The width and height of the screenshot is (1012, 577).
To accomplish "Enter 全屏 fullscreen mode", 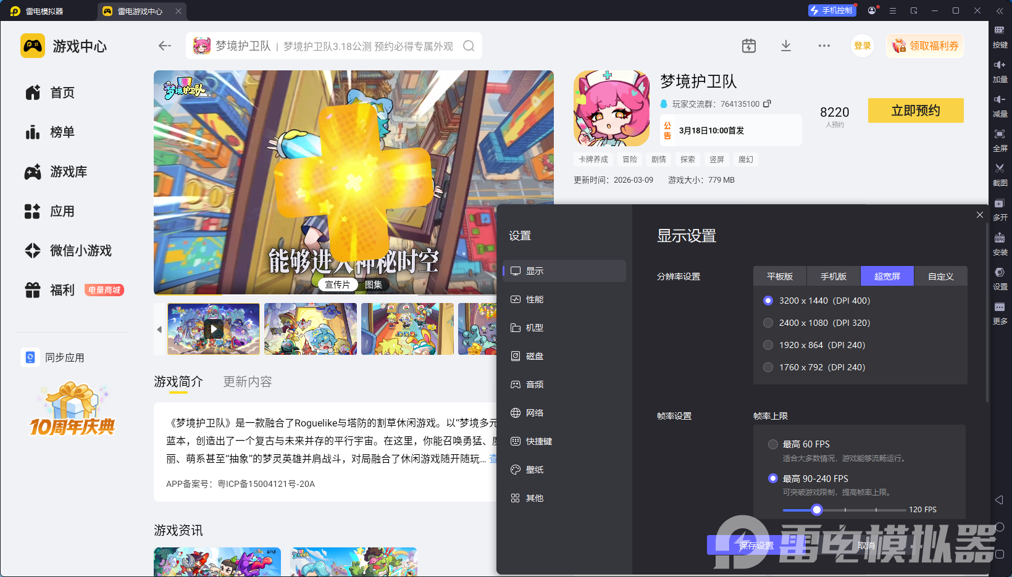I will click(x=1000, y=140).
